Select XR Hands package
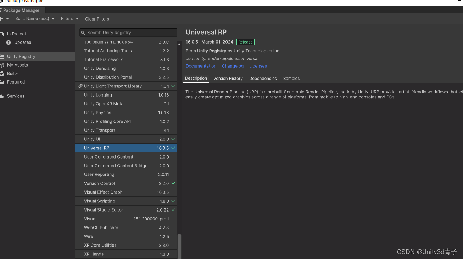Viewport: 463px width, 259px height. pyautogui.click(x=126, y=254)
